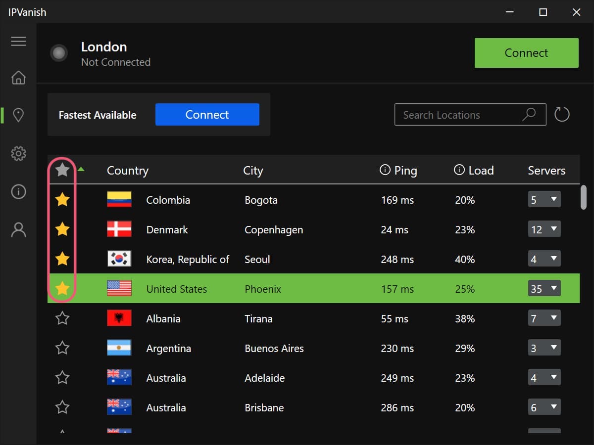Open the hamburger menu

(18, 41)
